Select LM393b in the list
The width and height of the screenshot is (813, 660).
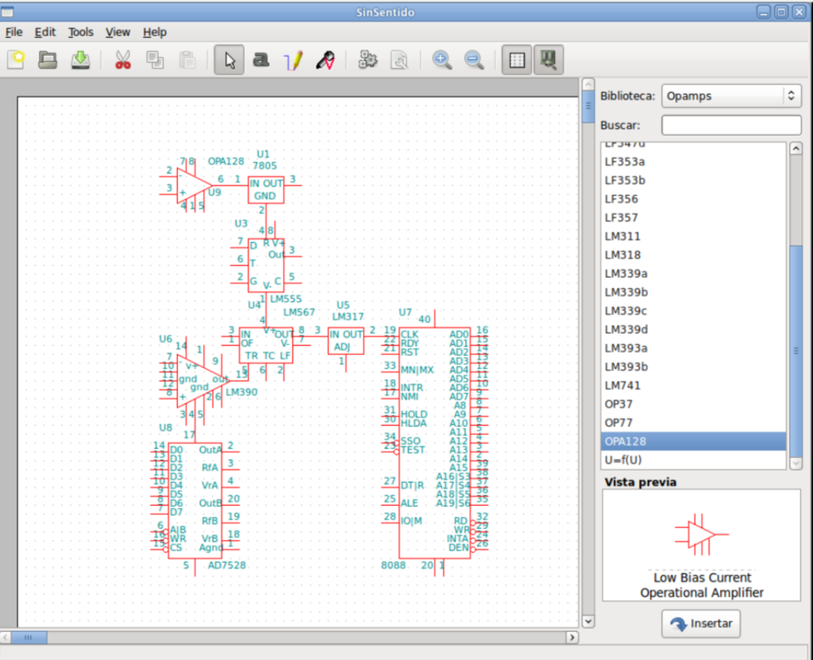(693, 367)
